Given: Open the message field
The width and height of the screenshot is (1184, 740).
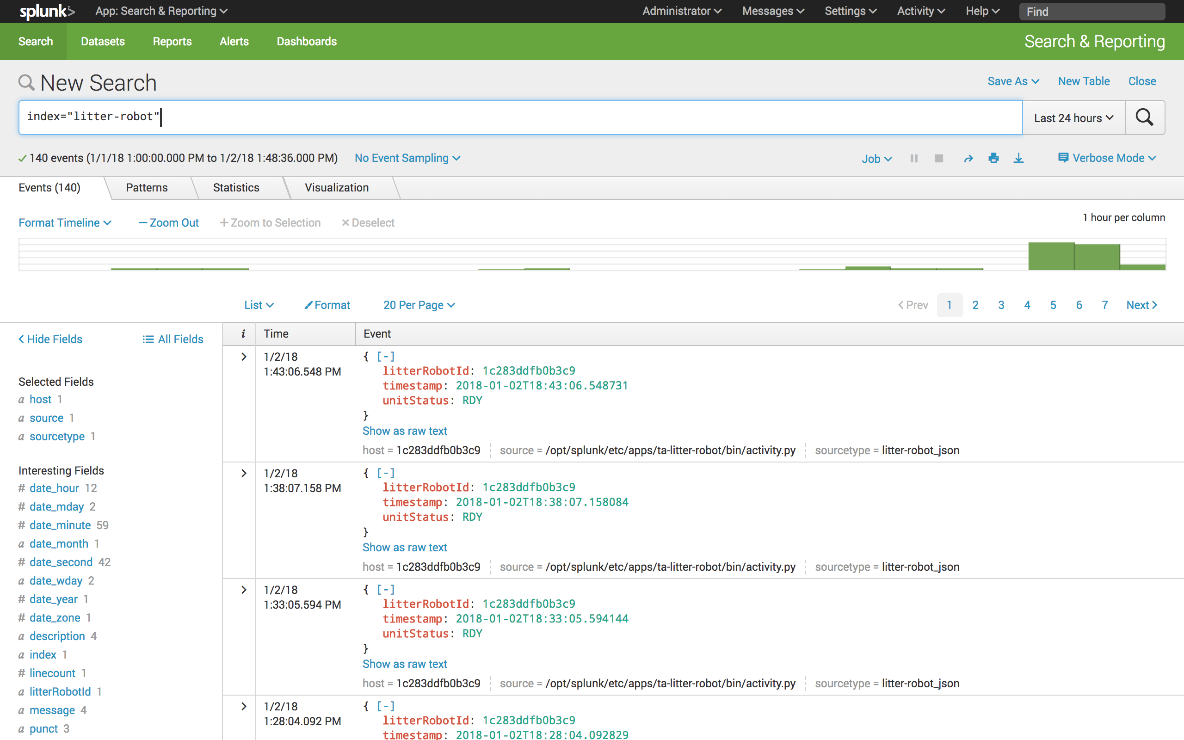Looking at the screenshot, I should click(52, 710).
